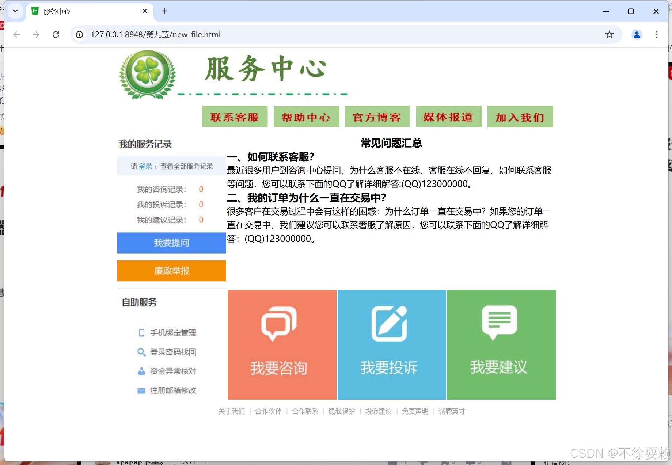Click the message icon on 我要建议 tile
Image resolution: width=672 pixels, height=465 pixels.
(x=500, y=323)
